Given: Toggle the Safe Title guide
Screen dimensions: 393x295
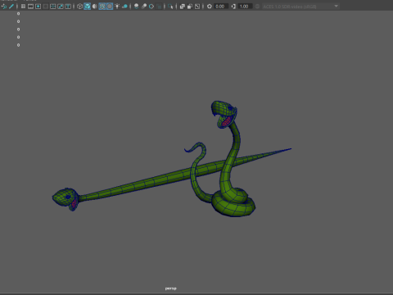Looking at the screenshot, I should click(x=68, y=7).
